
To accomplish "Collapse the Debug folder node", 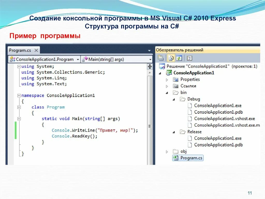I will click(x=174, y=100).
